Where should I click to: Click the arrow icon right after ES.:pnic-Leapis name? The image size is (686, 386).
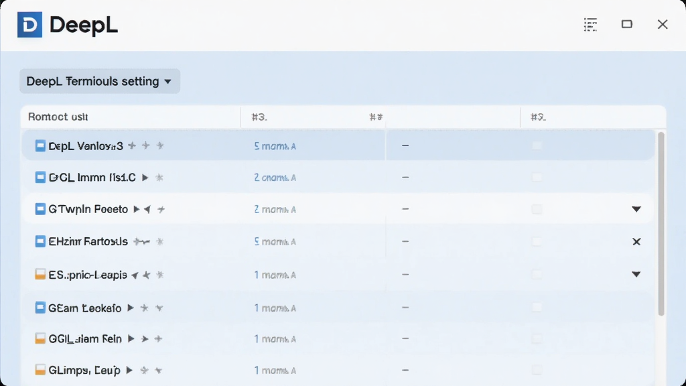[x=135, y=275]
